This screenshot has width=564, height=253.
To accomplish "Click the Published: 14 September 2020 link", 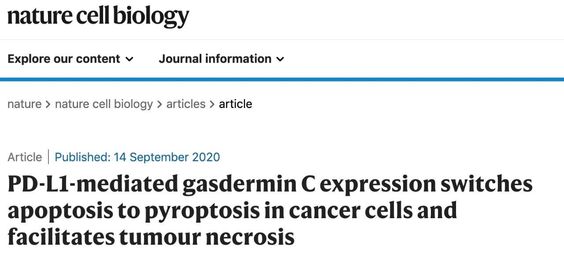I will tap(137, 157).
